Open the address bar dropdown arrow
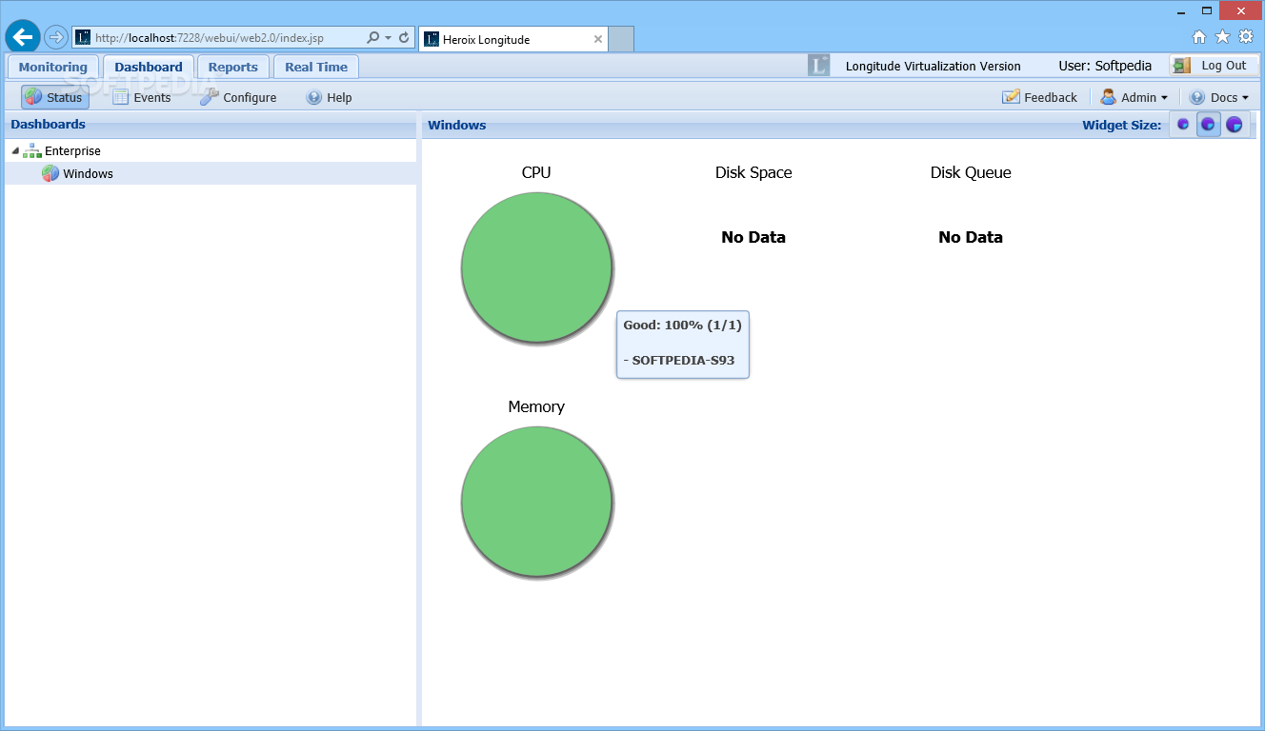The image size is (1265, 731). coord(388,38)
